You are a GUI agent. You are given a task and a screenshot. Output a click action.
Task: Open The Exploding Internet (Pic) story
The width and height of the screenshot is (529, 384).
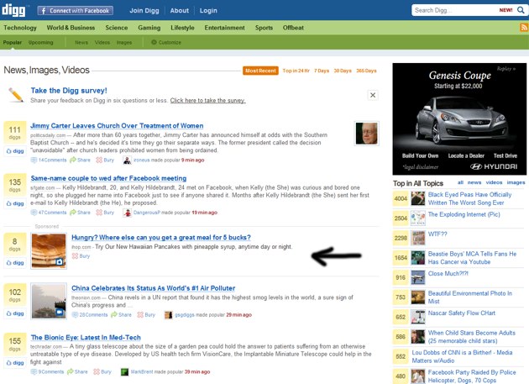click(x=464, y=214)
